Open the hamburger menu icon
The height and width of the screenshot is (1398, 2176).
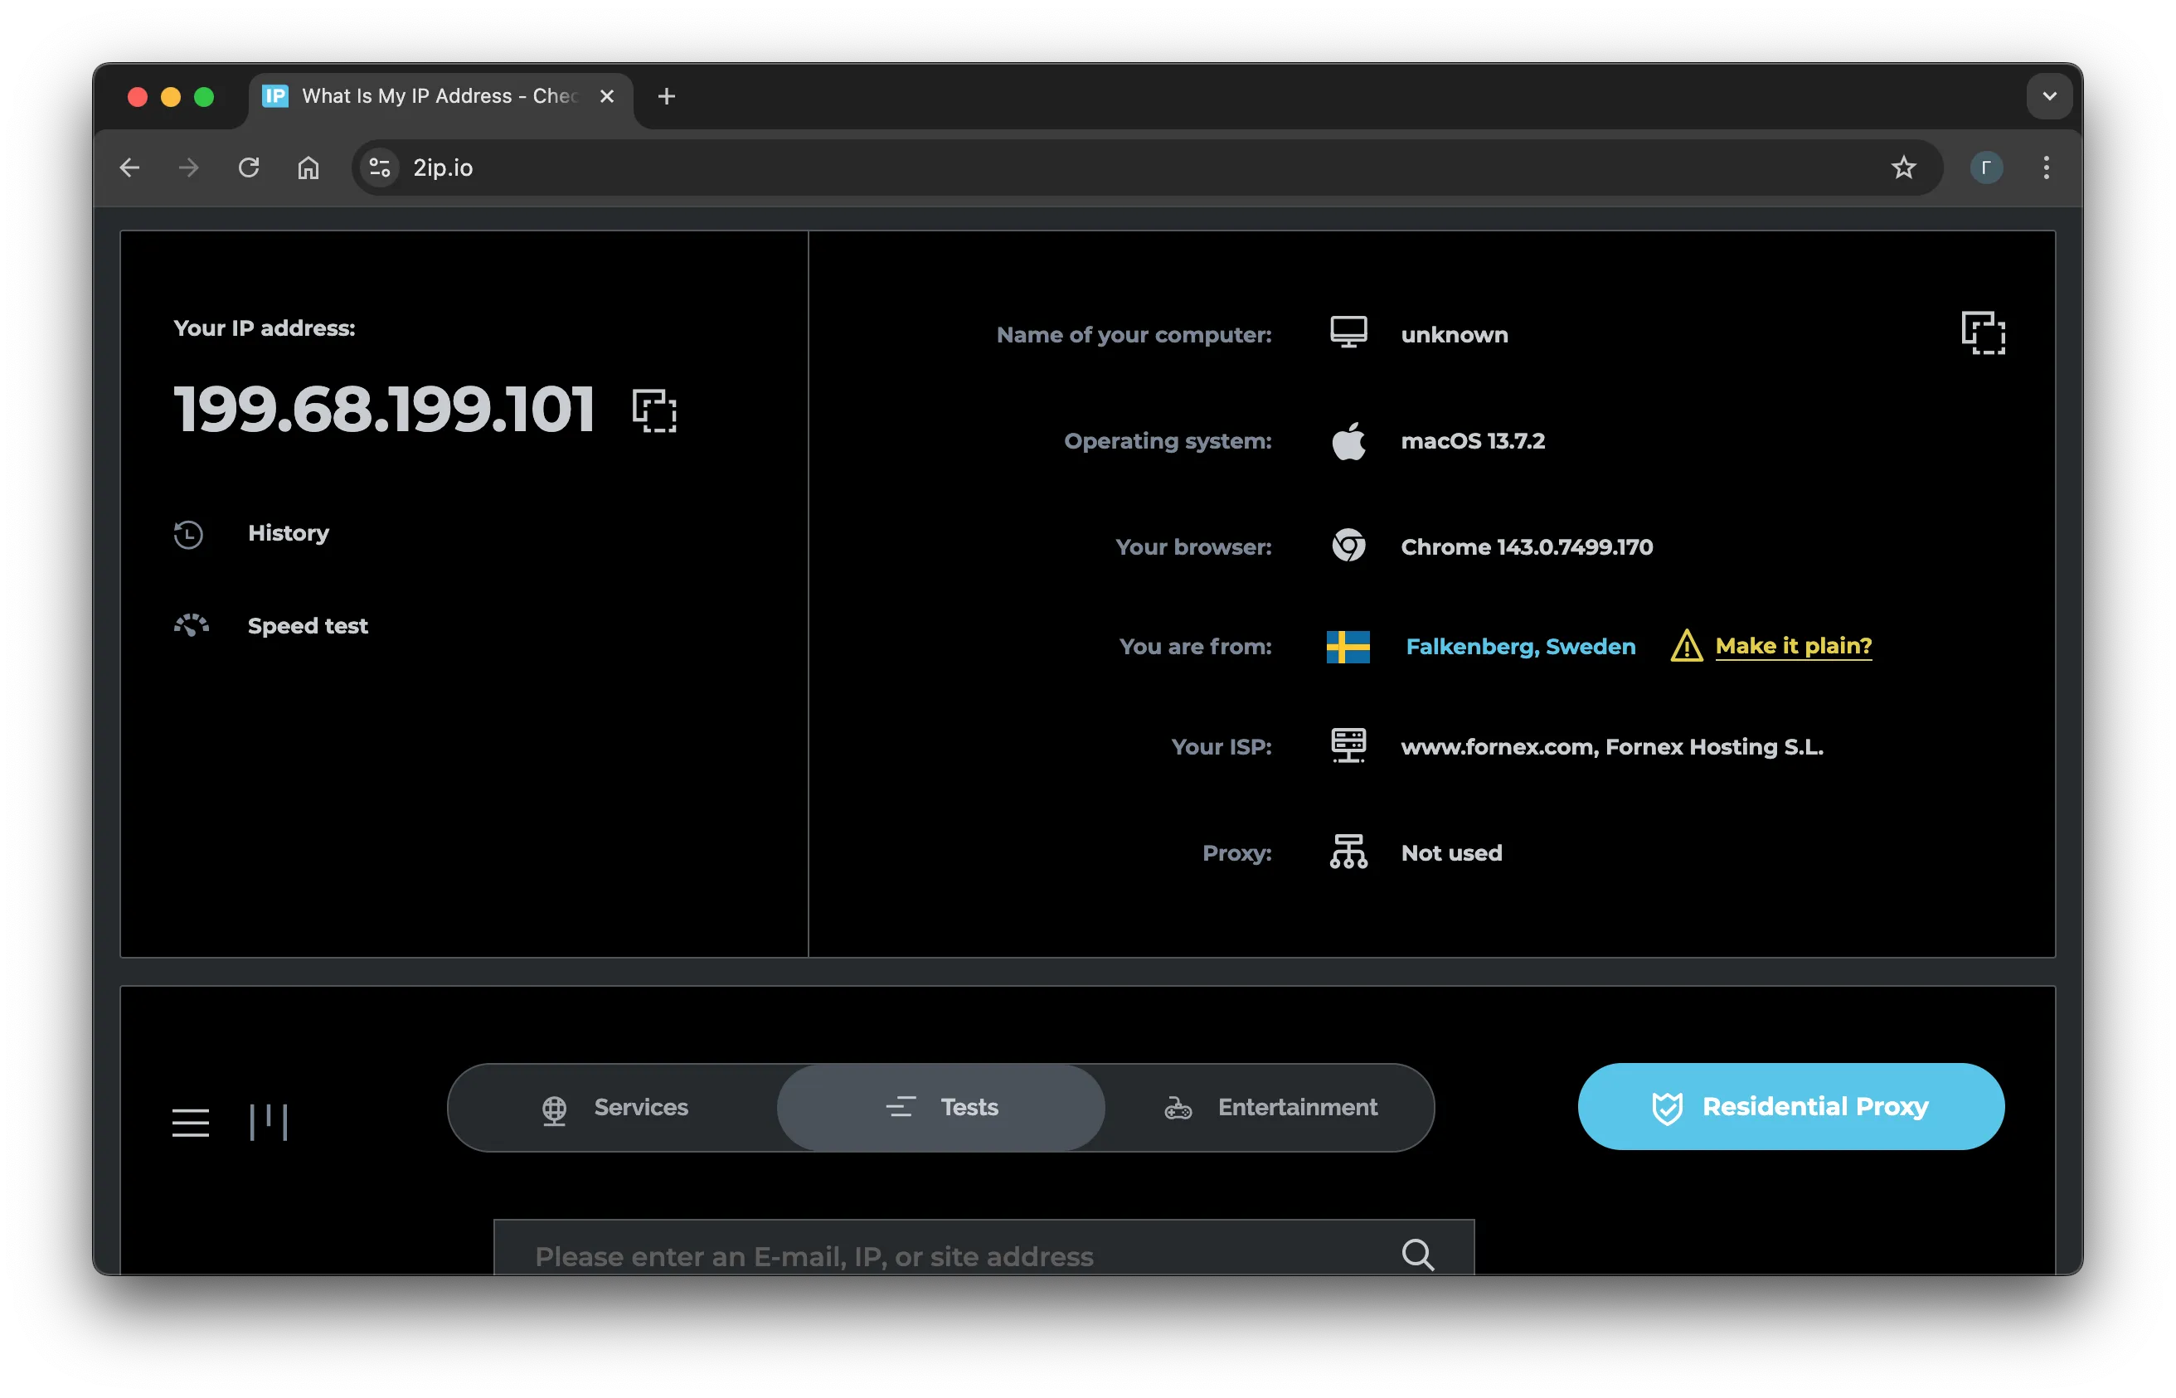[x=191, y=1122]
